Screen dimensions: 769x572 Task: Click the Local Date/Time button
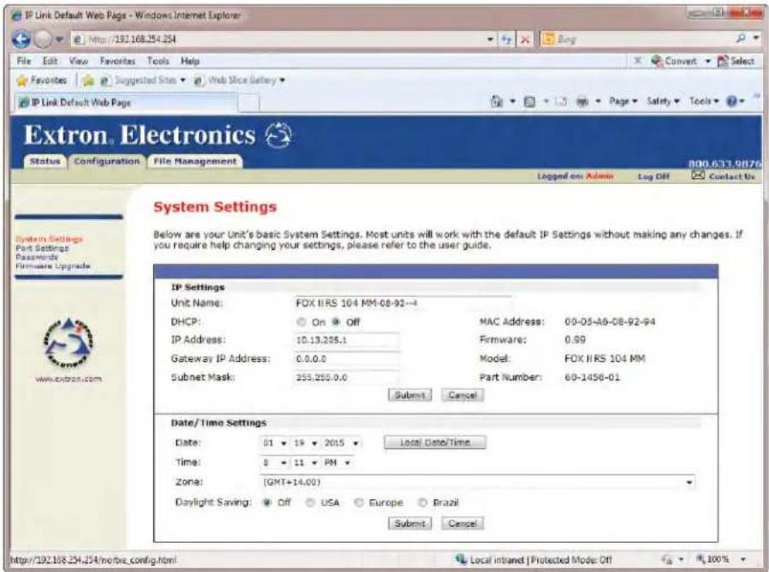435,443
